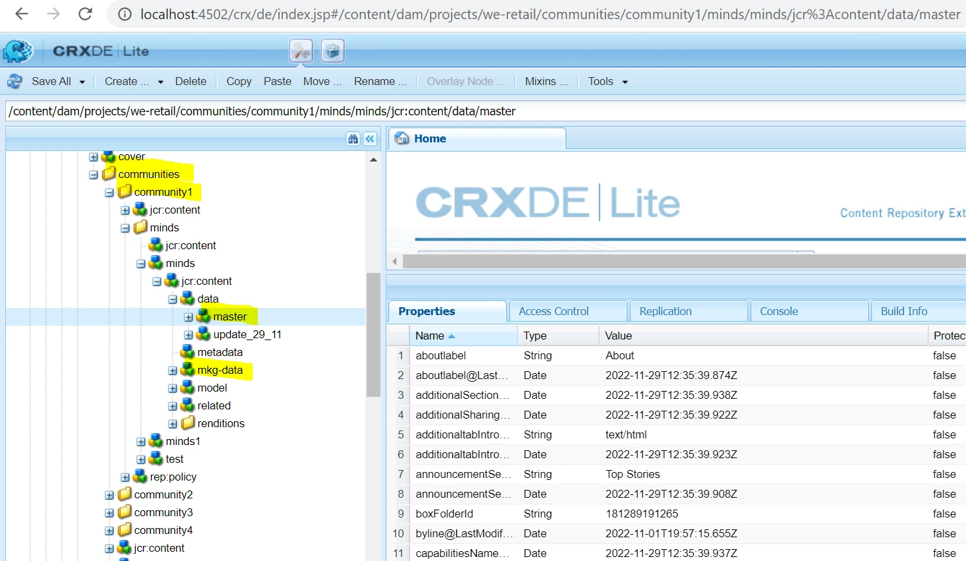This screenshot has width=966, height=561.
Task: Click the Create ... button
Action: click(127, 81)
